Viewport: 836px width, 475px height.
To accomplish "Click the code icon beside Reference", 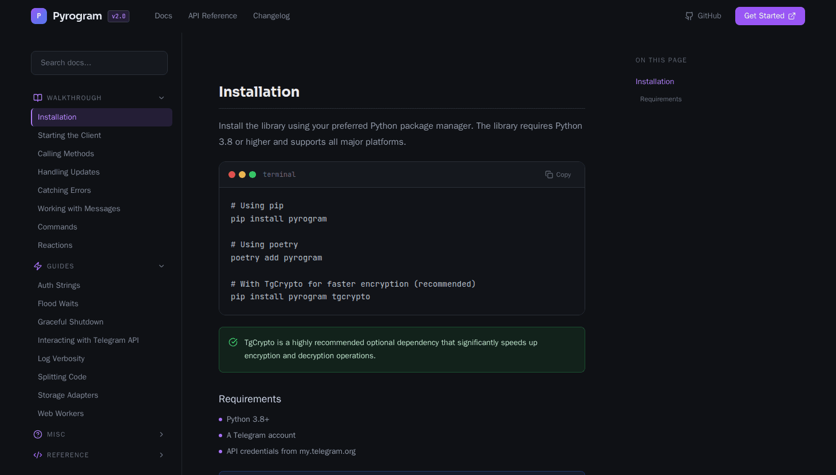I will click(x=37, y=455).
